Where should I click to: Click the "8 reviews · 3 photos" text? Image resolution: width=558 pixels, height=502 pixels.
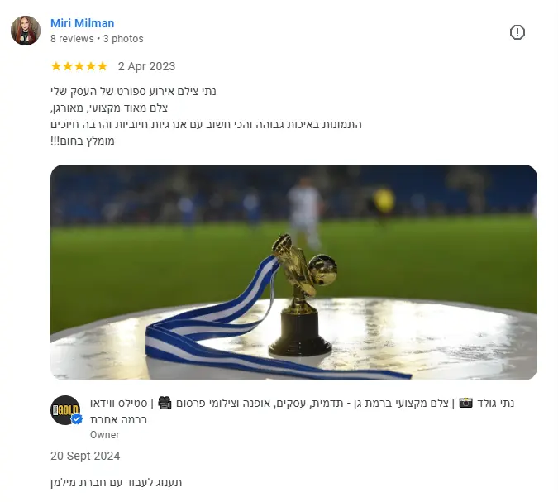pyautogui.click(x=97, y=38)
